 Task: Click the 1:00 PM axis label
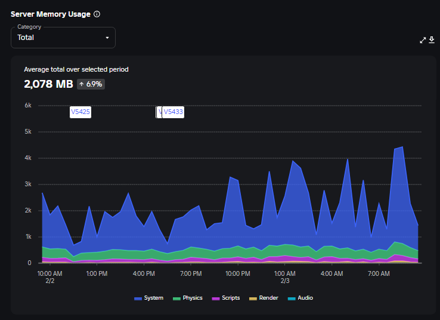tap(97, 273)
